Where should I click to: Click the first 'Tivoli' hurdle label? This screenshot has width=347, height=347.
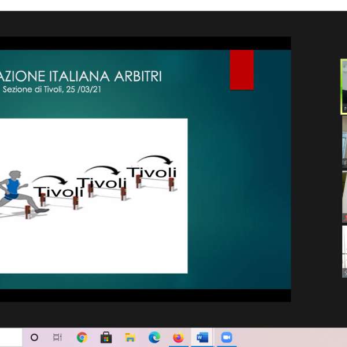click(x=58, y=192)
